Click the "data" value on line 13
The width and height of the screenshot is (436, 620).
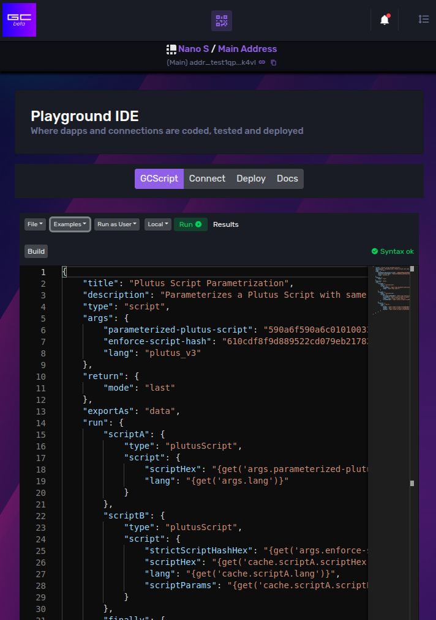(160, 411)
